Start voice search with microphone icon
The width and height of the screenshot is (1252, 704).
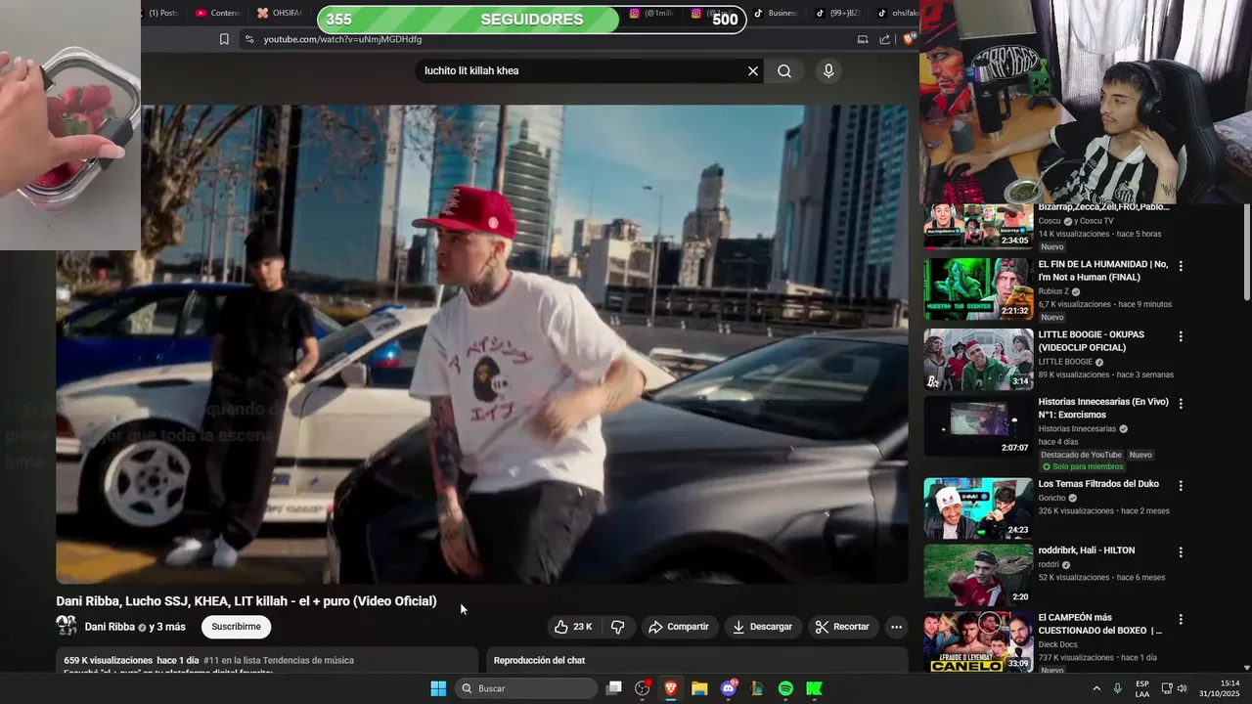click(x=828, y=70)
